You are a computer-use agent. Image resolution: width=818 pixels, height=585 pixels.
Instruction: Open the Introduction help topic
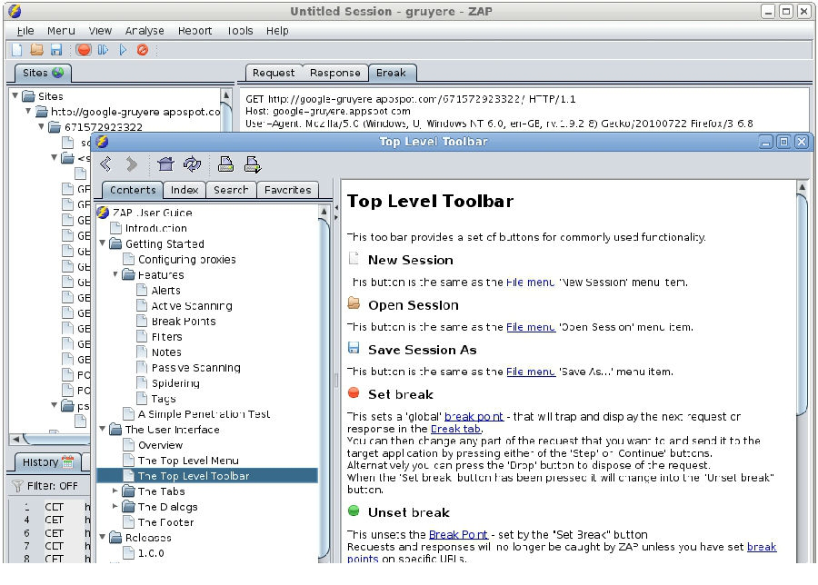click(x=156, y=228)
